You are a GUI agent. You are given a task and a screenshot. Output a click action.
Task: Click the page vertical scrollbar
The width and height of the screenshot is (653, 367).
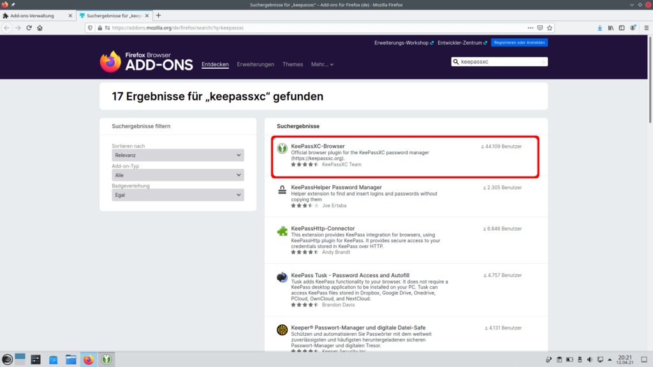[650, 79]
